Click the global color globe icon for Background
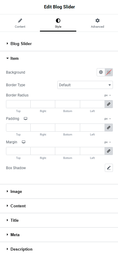118x256 pixels. (101, 72)
